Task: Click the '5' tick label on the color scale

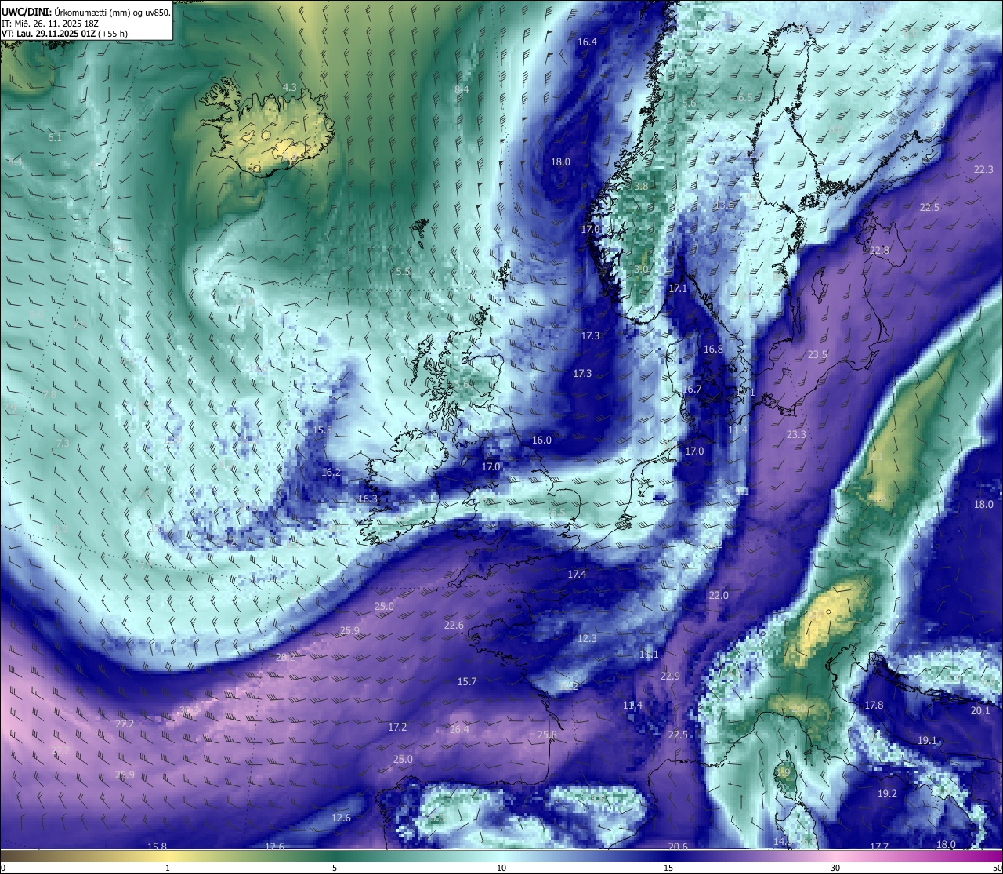Action: tap(335, 868)
